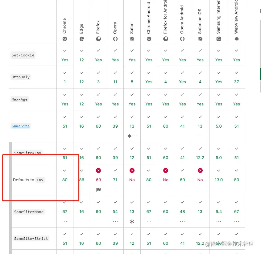Open the SameSite link
Screen dimensions: 261x254
coord(21,126)
